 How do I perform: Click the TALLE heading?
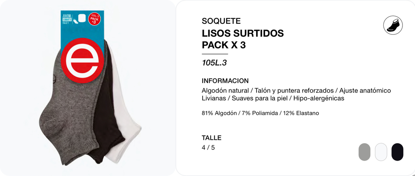coord(212,138)
